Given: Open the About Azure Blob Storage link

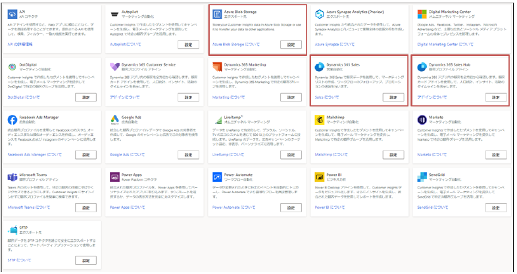Looking at the screenshot, I should point(236,44).
